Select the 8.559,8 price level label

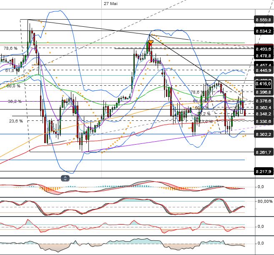(x=264, y=20)
